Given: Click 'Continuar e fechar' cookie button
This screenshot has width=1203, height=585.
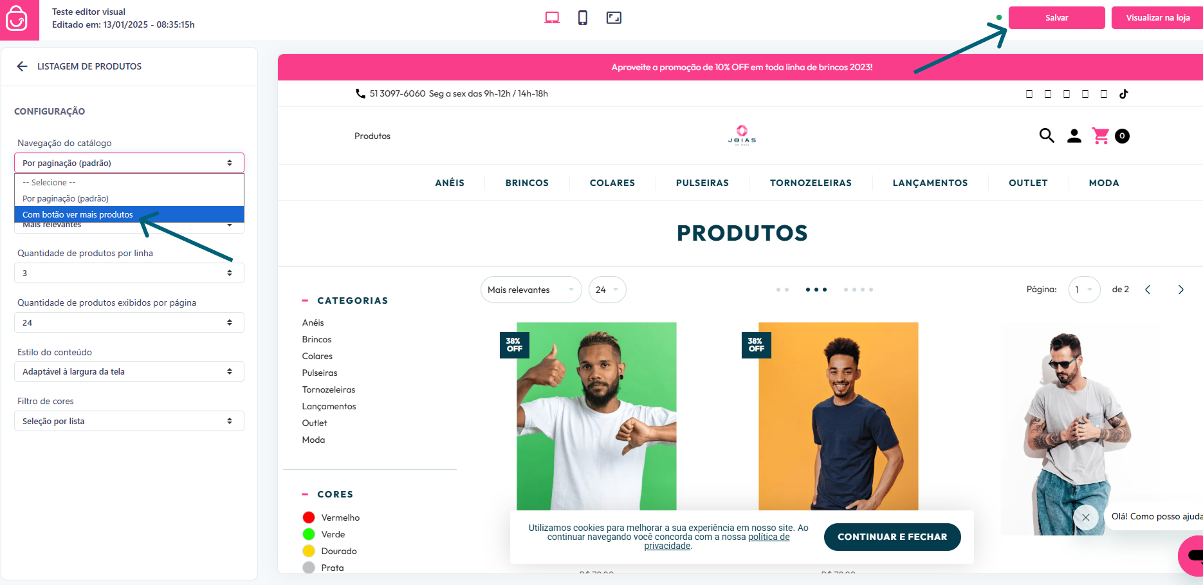Looking at the screenshot, I should (892, 537).
